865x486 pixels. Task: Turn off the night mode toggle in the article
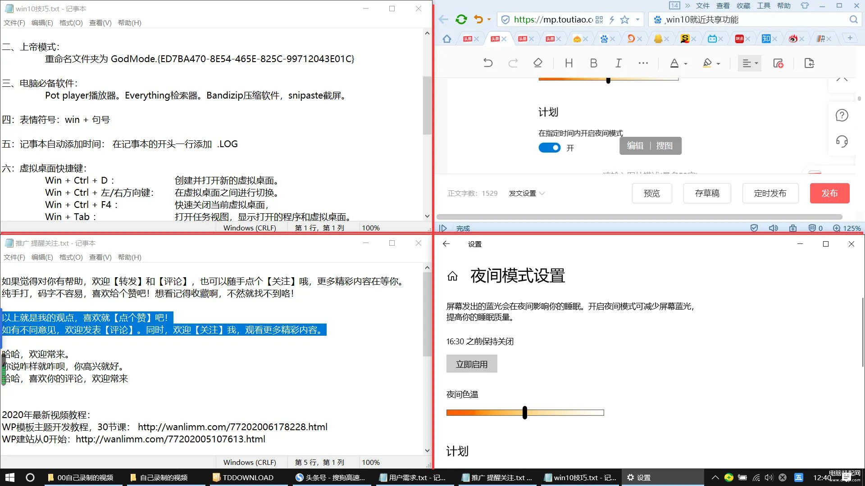click(x=549, y=147)
